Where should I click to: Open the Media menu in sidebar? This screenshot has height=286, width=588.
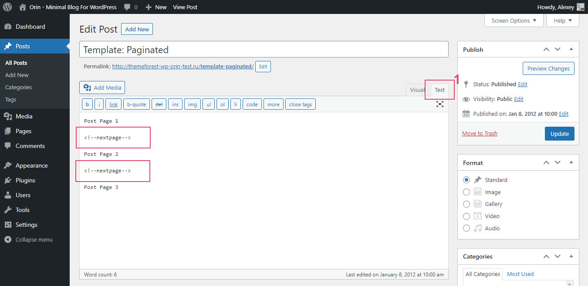[24, 116]
